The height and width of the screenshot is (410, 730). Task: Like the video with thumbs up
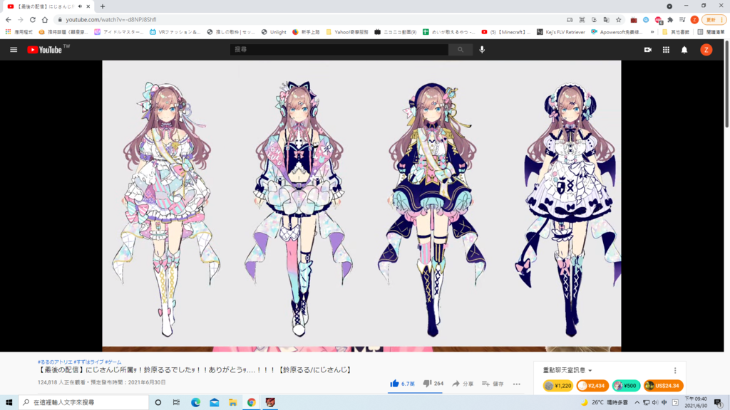[402, 384]
